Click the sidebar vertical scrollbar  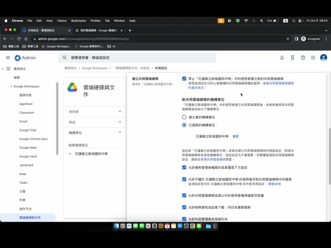coord(57,118)
